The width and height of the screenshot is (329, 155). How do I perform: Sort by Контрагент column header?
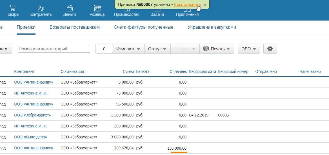coord(24,72)
